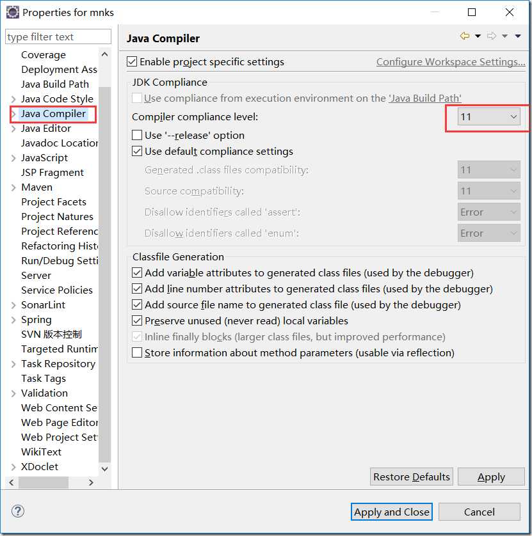Expand the Validation tree node

pos(13,393)
